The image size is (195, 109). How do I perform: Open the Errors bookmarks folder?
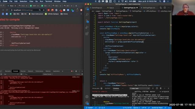coord(64,14)
